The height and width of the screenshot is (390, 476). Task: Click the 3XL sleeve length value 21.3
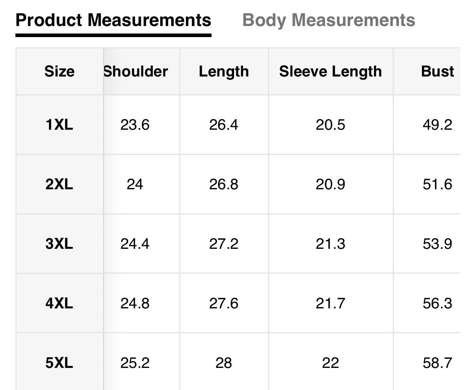click(x=330, y=244)
